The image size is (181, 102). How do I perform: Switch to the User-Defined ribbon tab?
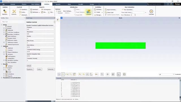pyautogui.click(x=35, y=4)
